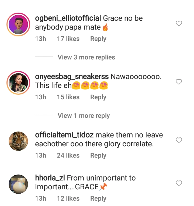Screen dimensions: 194x206
Task: Open hhorla_zl's profile avatar
Action: pos(18,184)
